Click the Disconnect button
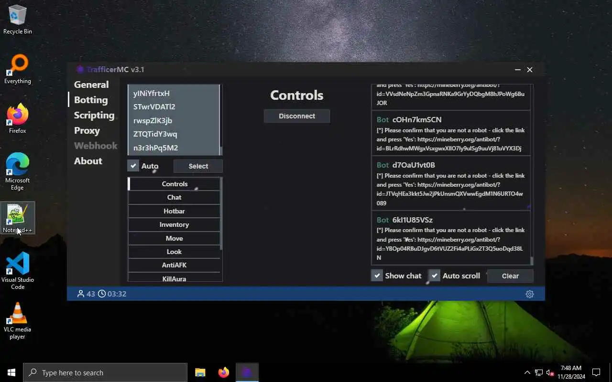This screenshot has width=612, height=382. 297,116
